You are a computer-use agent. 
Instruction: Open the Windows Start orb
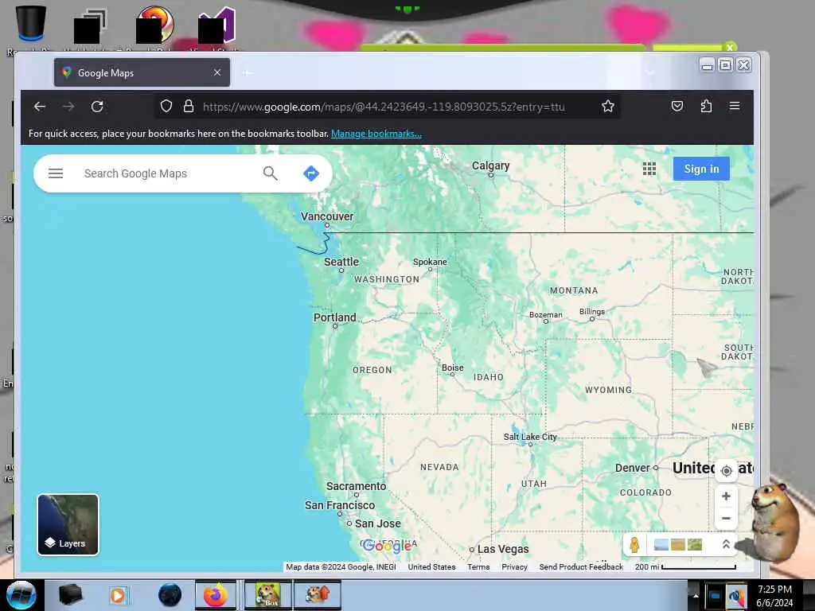[21, 595]
